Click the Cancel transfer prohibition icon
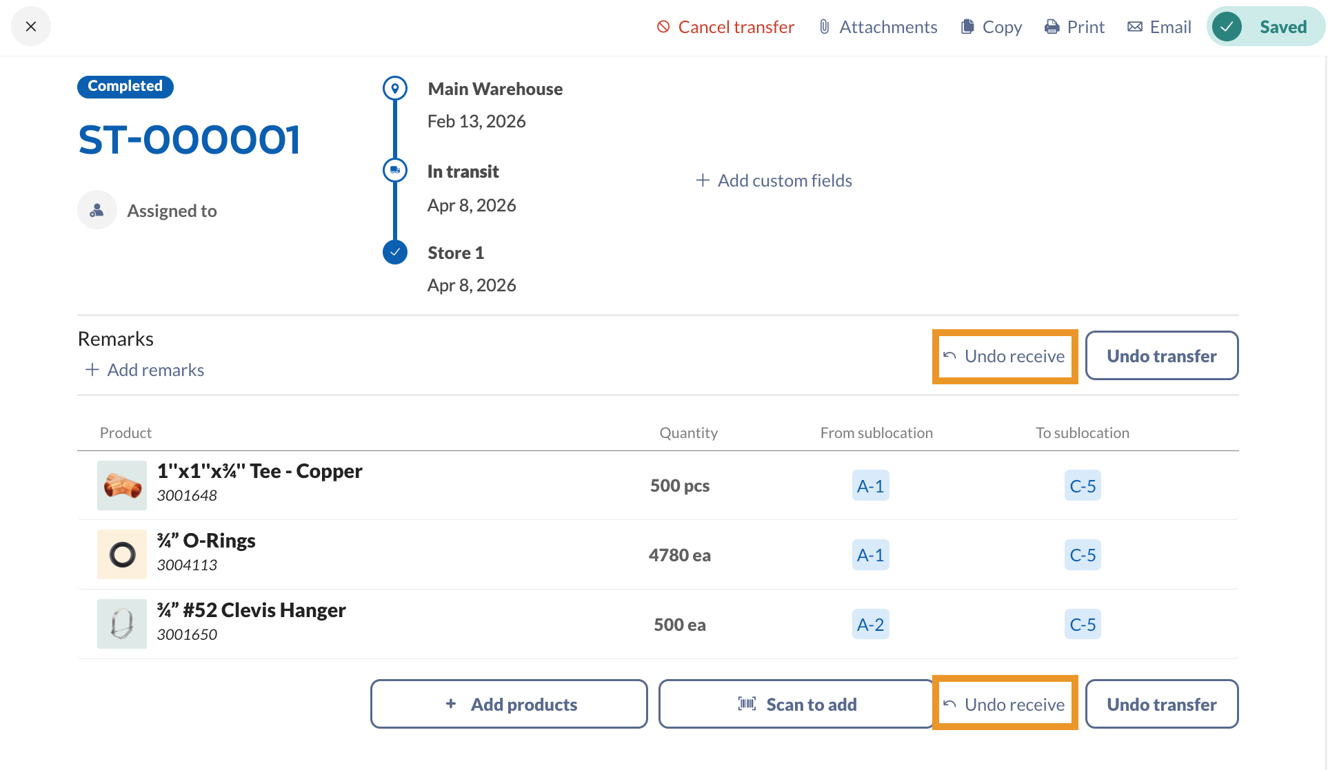The width and height of the screenshot is (1328, 770). click(x=663, y=27)
